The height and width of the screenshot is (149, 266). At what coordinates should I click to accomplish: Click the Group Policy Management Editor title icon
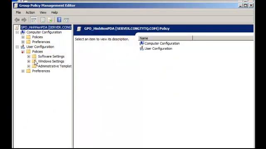[x=16, y=5]
